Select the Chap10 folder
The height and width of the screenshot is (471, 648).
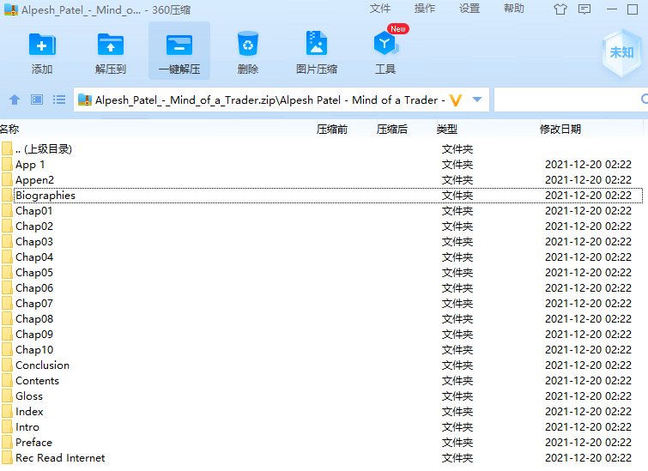click(322, 349)
